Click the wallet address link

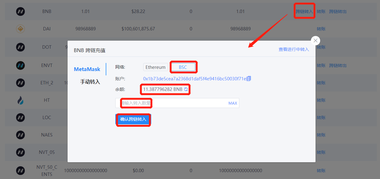(194, 79)
